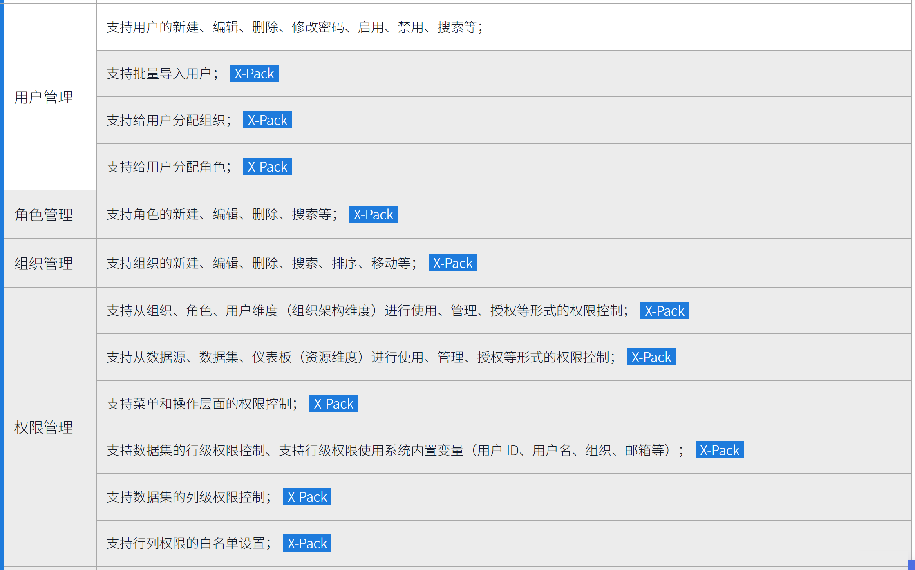Click X-Pack next to 组织架构维度 permission control
915x570 pixels.
(664, 311)
